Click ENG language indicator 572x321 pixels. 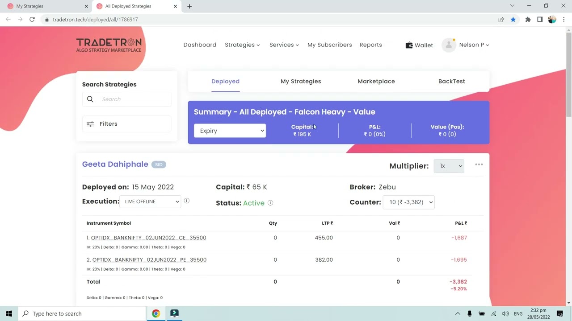pos(518,314)
